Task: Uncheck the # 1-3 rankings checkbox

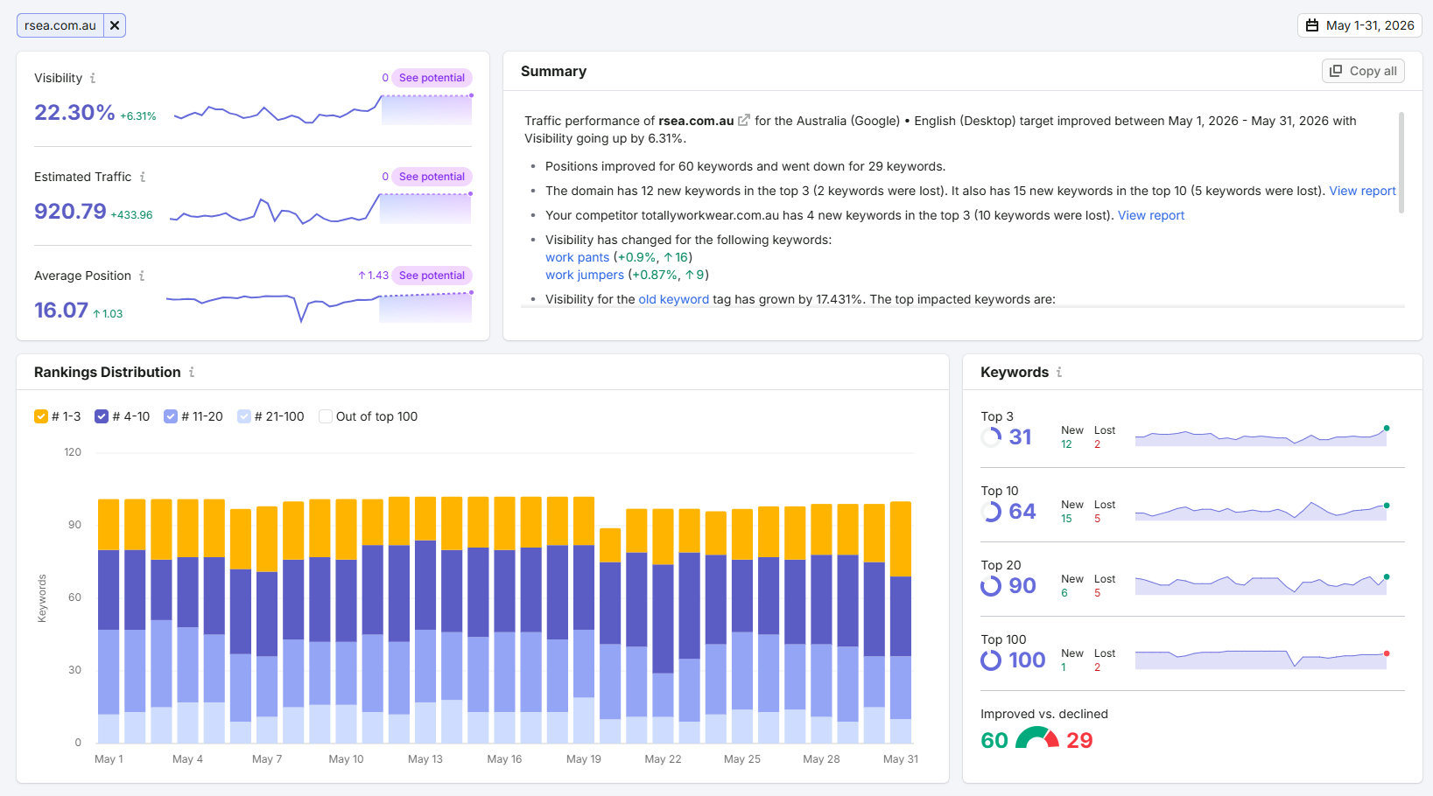Action: 41,416
